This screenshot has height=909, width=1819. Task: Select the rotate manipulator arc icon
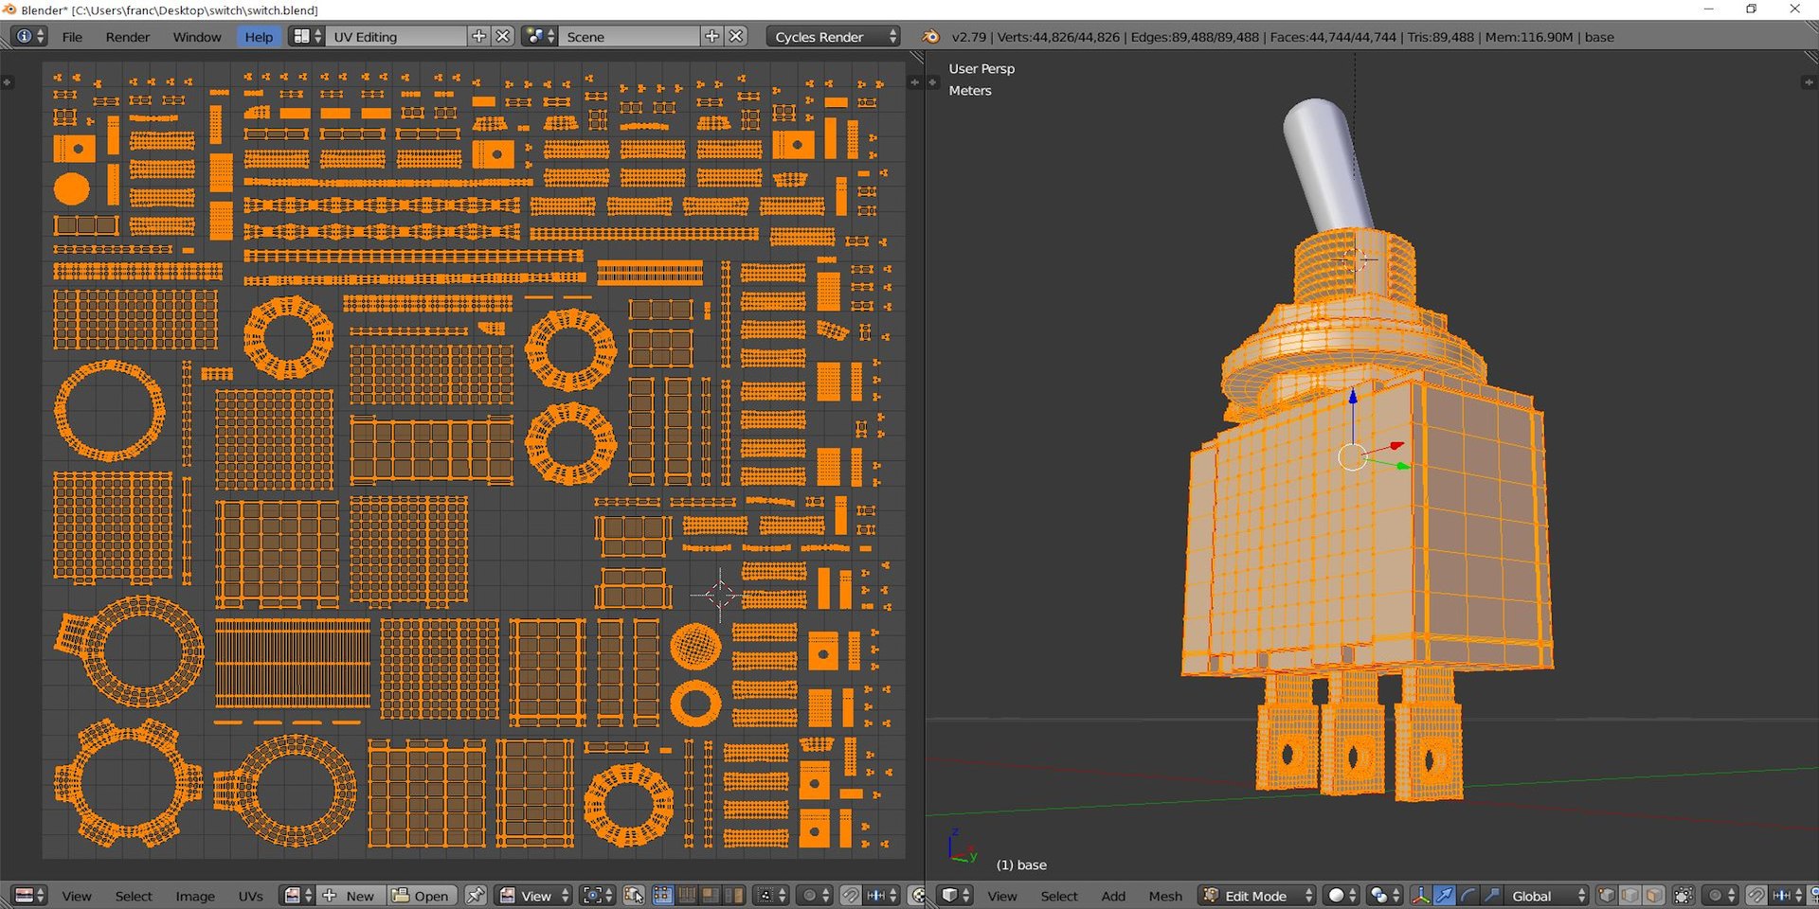[x=1468, y=896]
